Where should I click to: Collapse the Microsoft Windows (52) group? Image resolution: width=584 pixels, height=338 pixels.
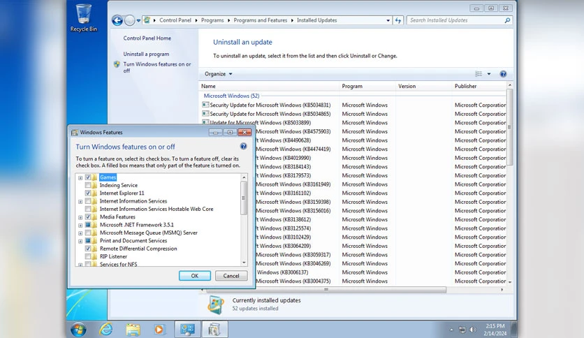(231, 96)
